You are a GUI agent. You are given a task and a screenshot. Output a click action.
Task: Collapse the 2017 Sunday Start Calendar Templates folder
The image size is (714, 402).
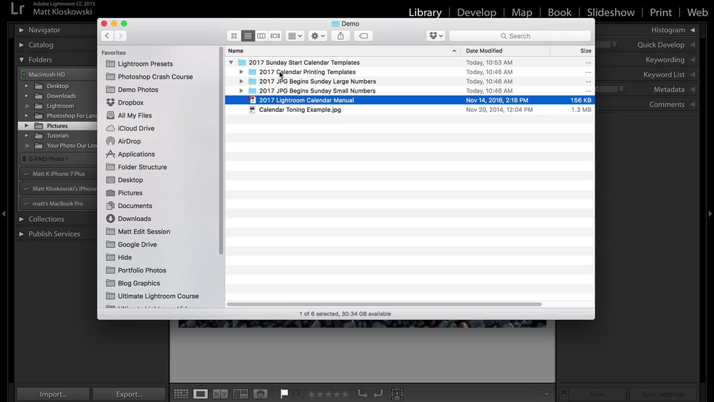(x=231, y=62)
